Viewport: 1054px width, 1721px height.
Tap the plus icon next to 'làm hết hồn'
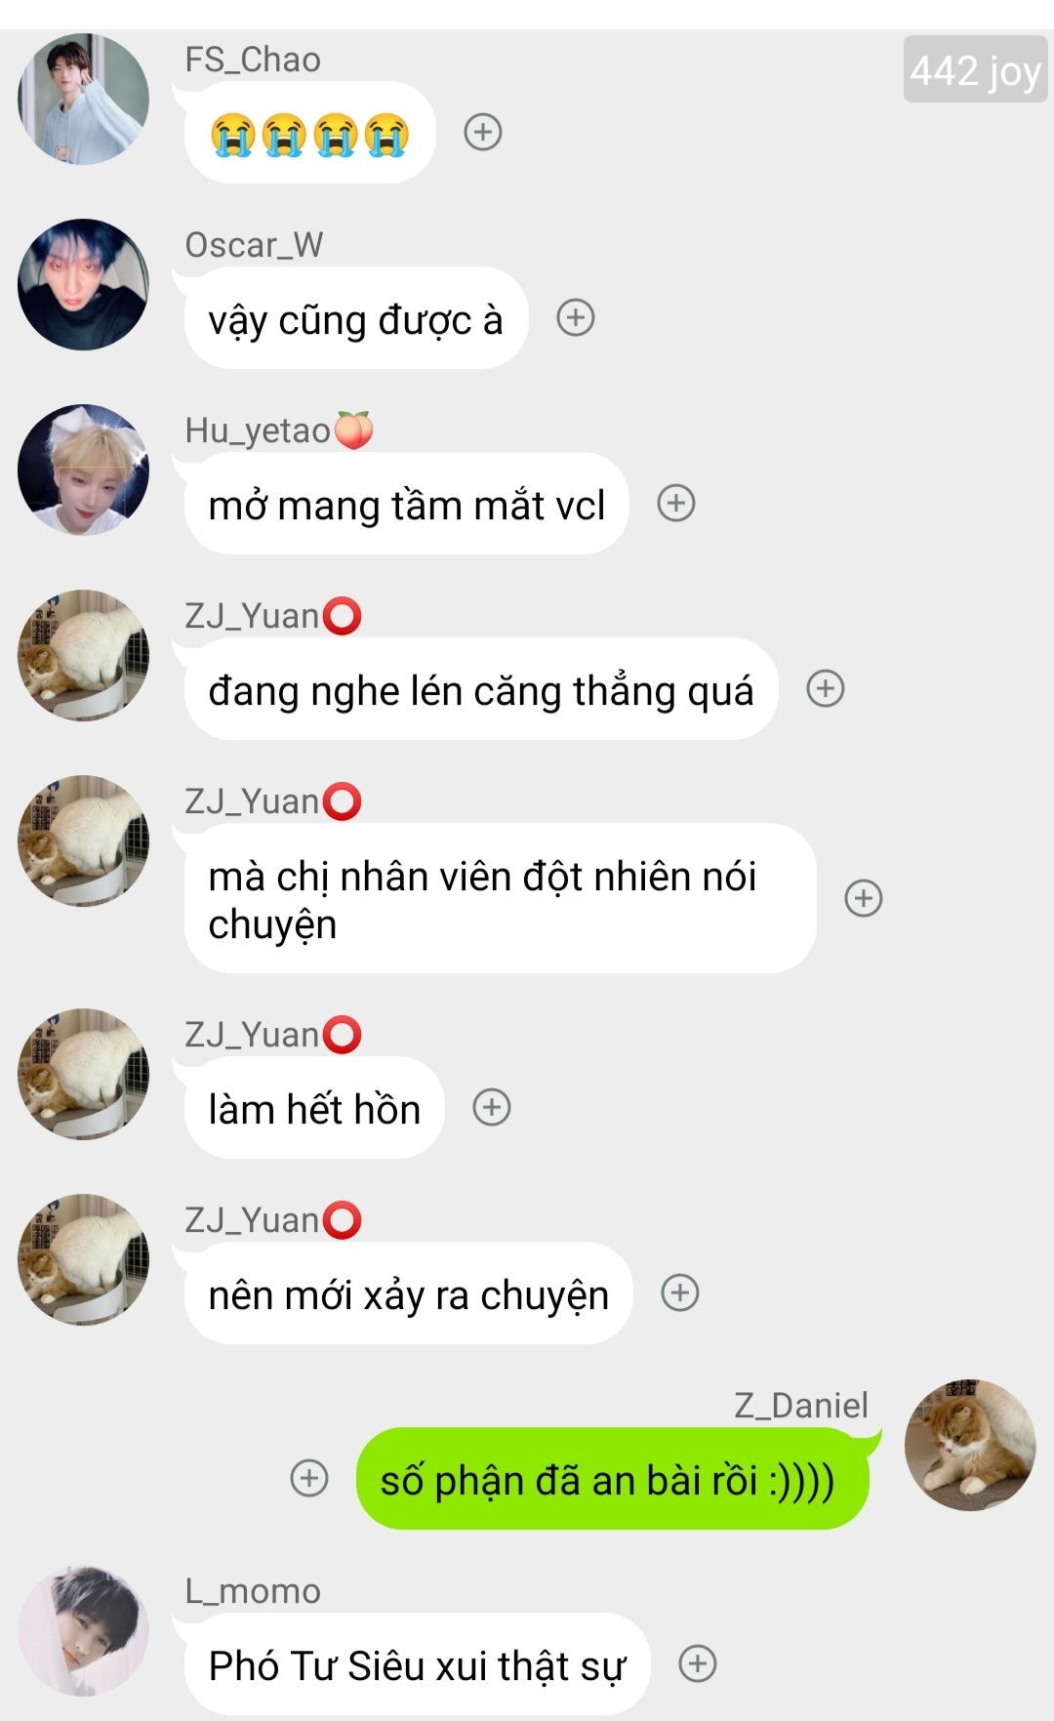492,1107
